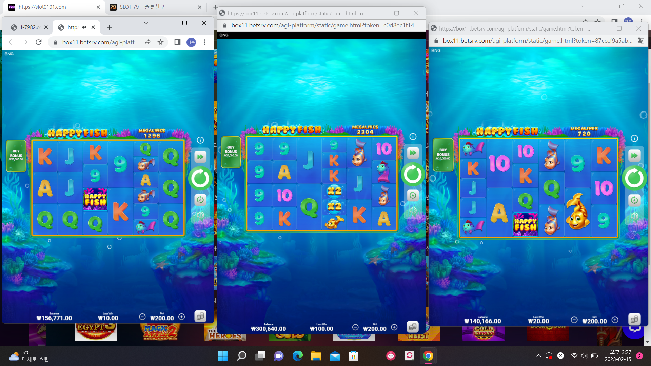The height and width of the screenshot is (366, 651).
Task: Select the Gold Express game thumbnail
Action: 484,333
